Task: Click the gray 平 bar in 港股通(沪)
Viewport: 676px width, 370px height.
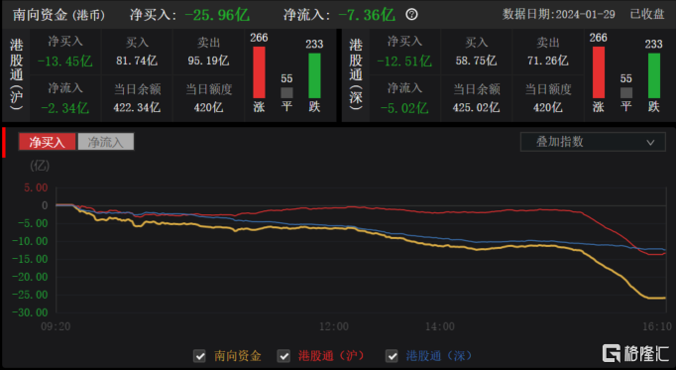Action: [286, 92]
